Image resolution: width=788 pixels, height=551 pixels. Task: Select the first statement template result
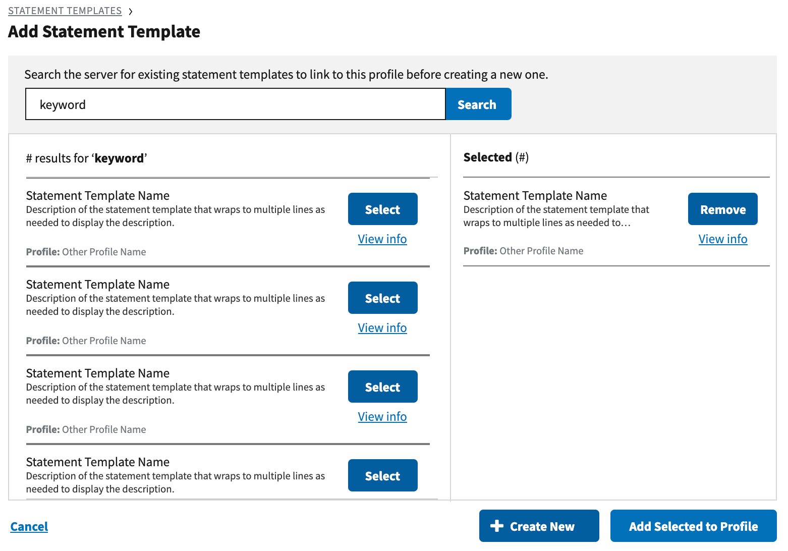(x=382, y=209)
